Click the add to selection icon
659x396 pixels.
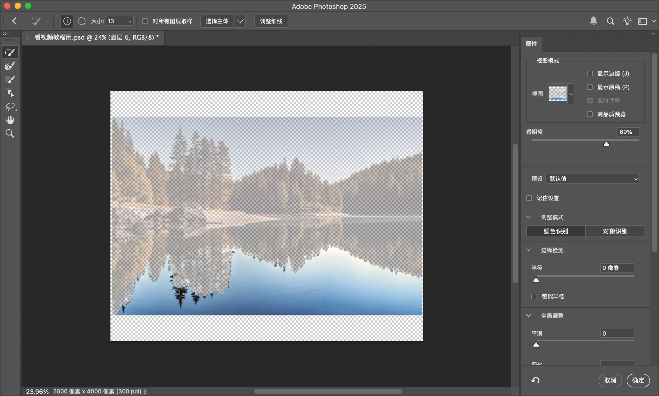click(67, 21)
